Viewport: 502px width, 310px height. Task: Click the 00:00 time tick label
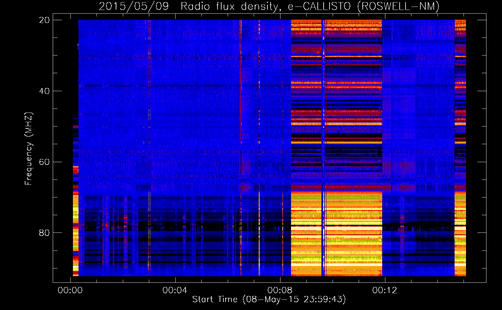[70, 290]
